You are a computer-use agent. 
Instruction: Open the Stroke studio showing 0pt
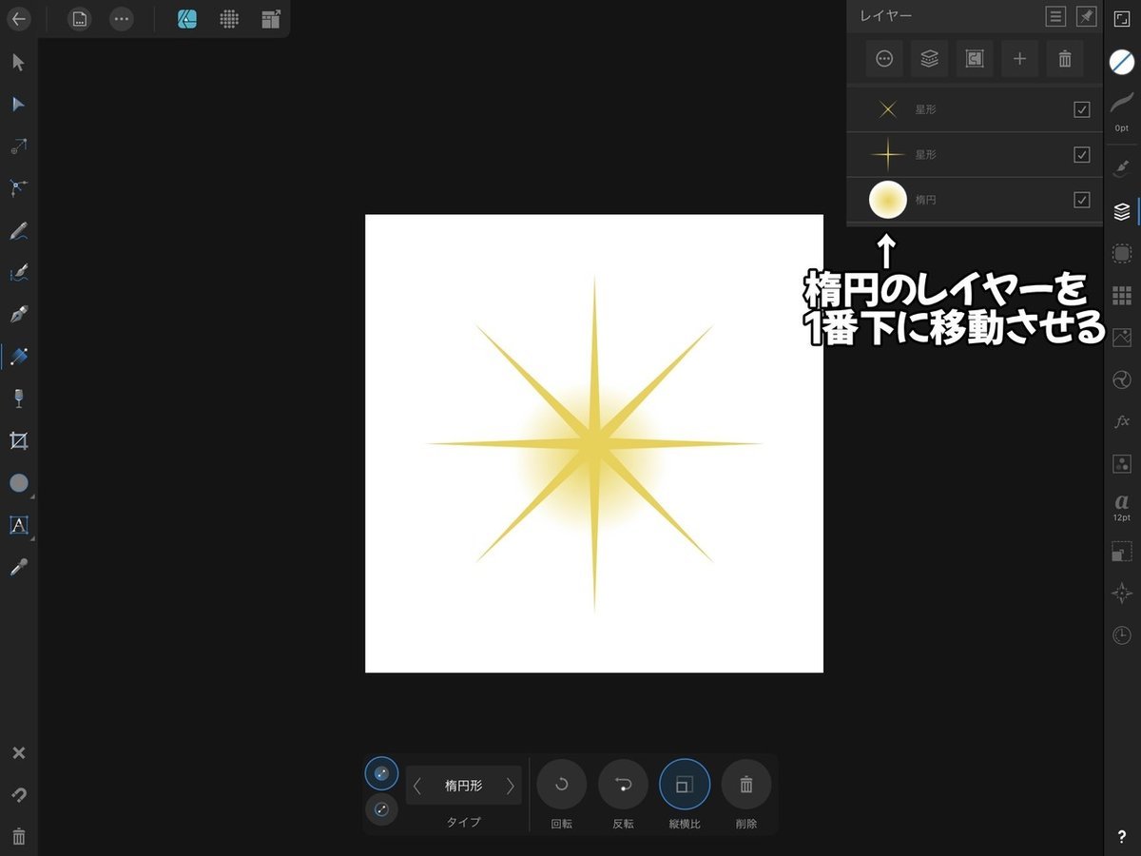click(1122, 110)
